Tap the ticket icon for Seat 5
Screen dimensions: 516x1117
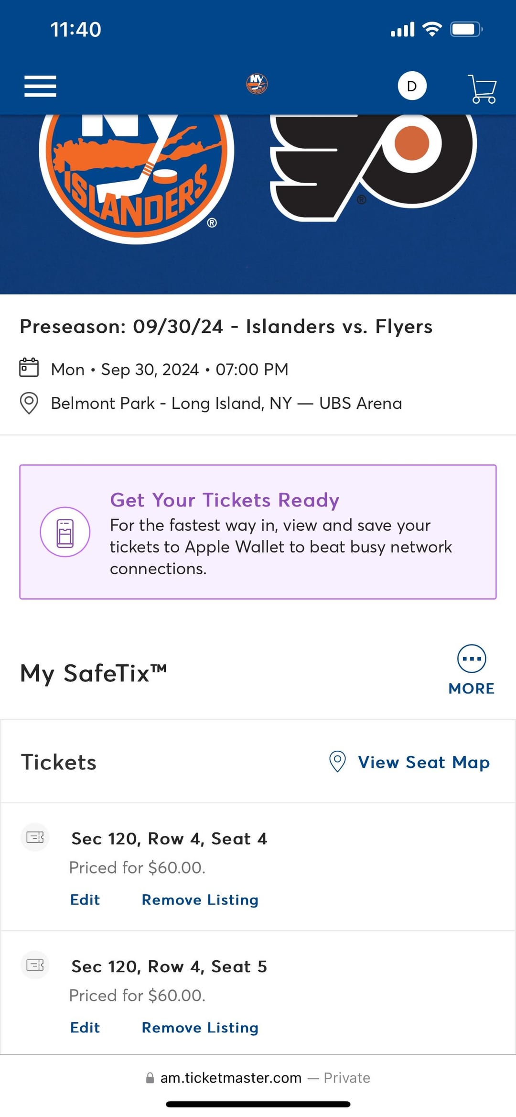coord(35,965)
